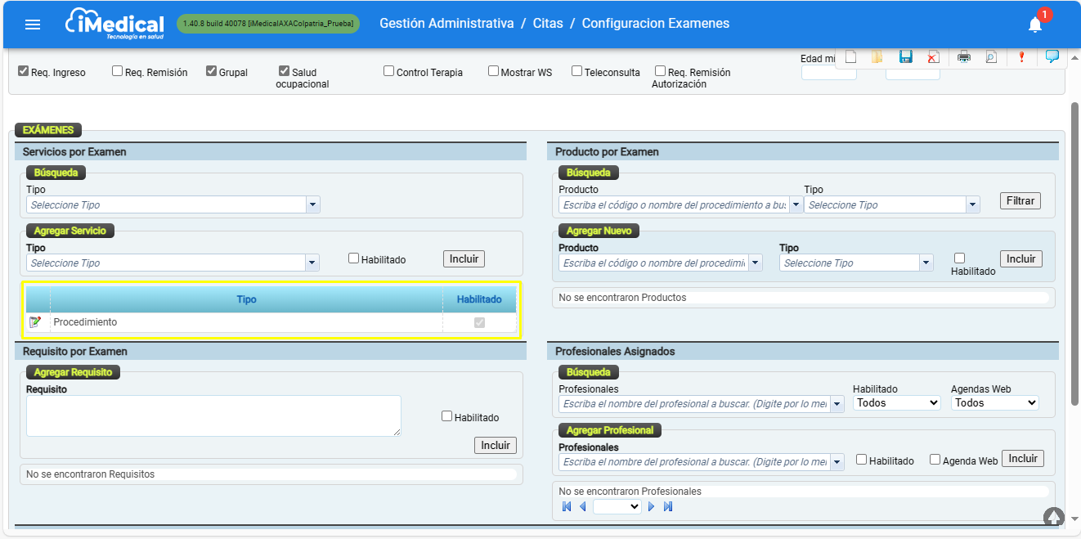
Task: Select the EXÁMENES section tab
Action: (47, 130)
